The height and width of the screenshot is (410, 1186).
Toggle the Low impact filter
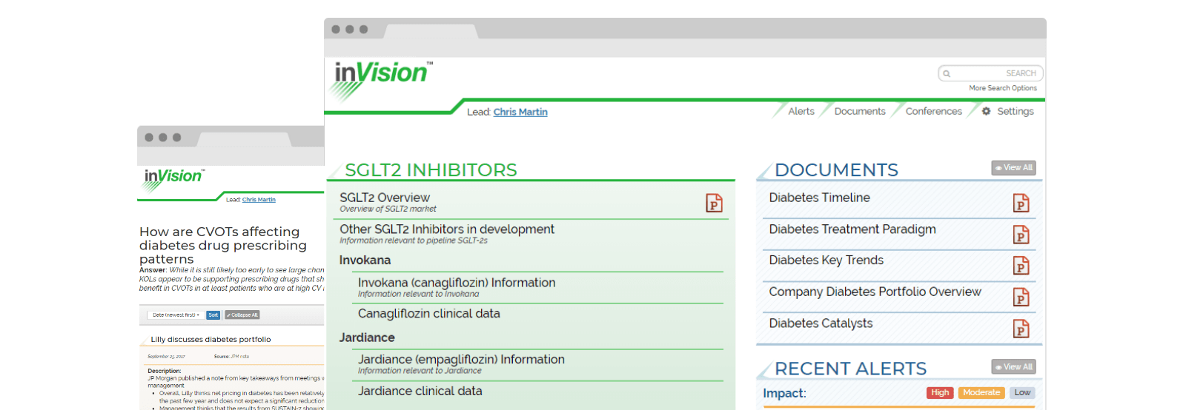click(1022, 393)
